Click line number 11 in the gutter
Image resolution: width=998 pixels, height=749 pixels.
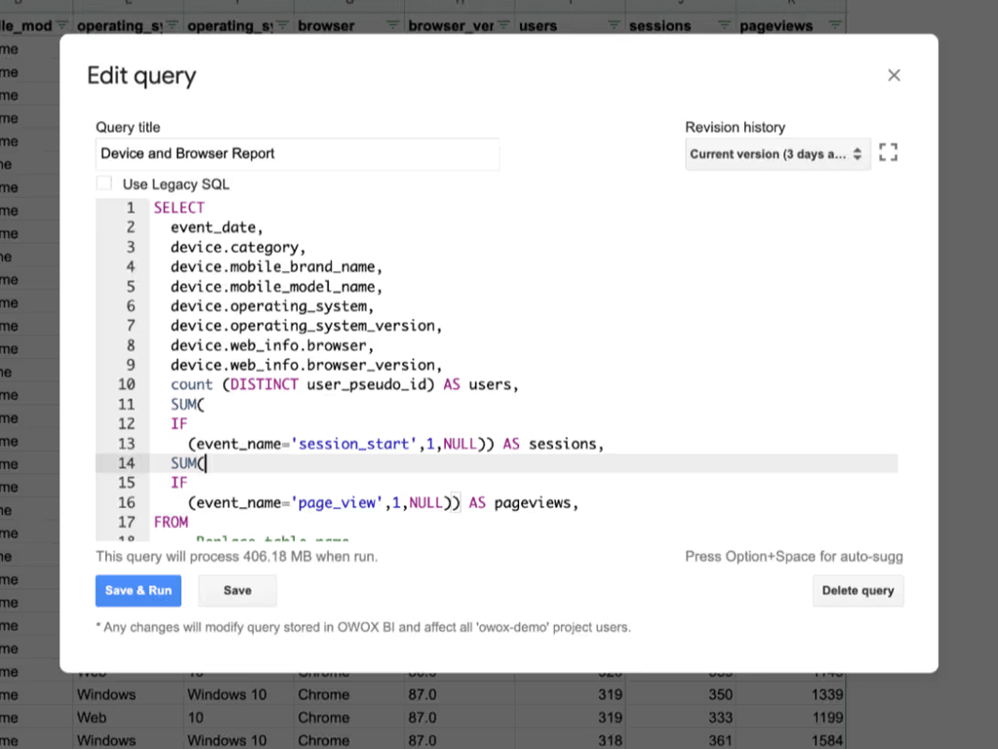click(126, 405)
